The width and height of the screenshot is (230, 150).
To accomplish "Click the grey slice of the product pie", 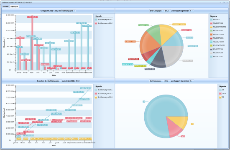I will (x=173, y=55).
